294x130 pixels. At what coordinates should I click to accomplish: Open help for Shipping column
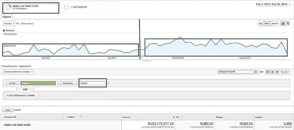coord(225,117)
